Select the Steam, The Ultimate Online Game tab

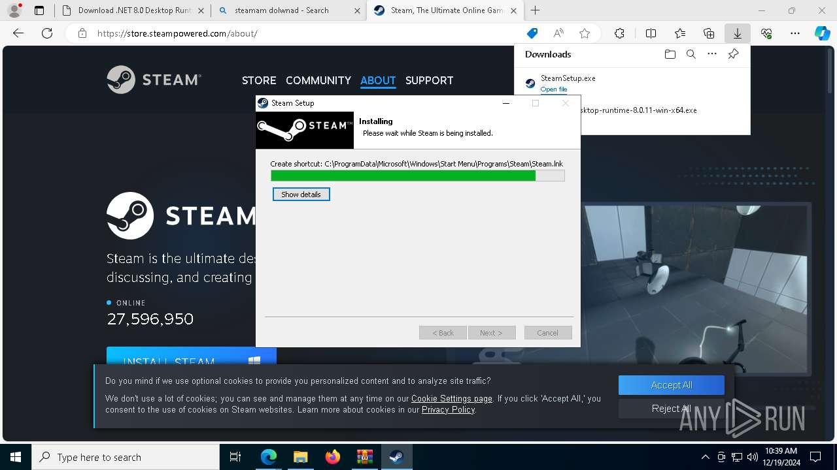[447, 10]
